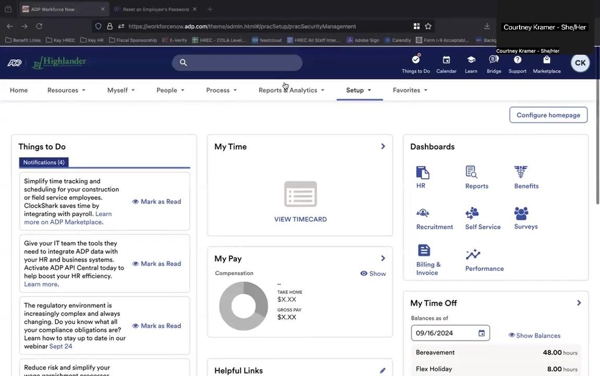600x376 pixels.
Task: Open the E-Verify bookmark
Action: (174, 40)
